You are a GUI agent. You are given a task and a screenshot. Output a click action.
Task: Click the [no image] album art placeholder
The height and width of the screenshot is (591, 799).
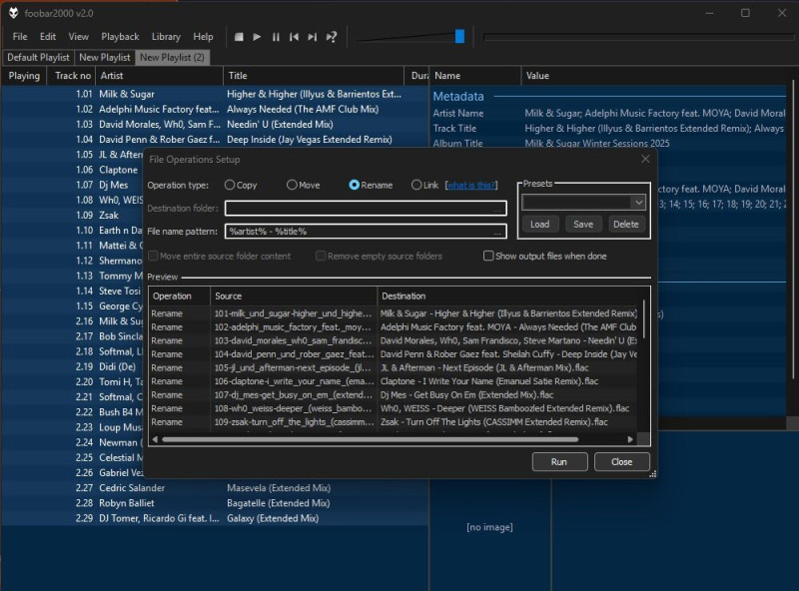pos(489,527)
